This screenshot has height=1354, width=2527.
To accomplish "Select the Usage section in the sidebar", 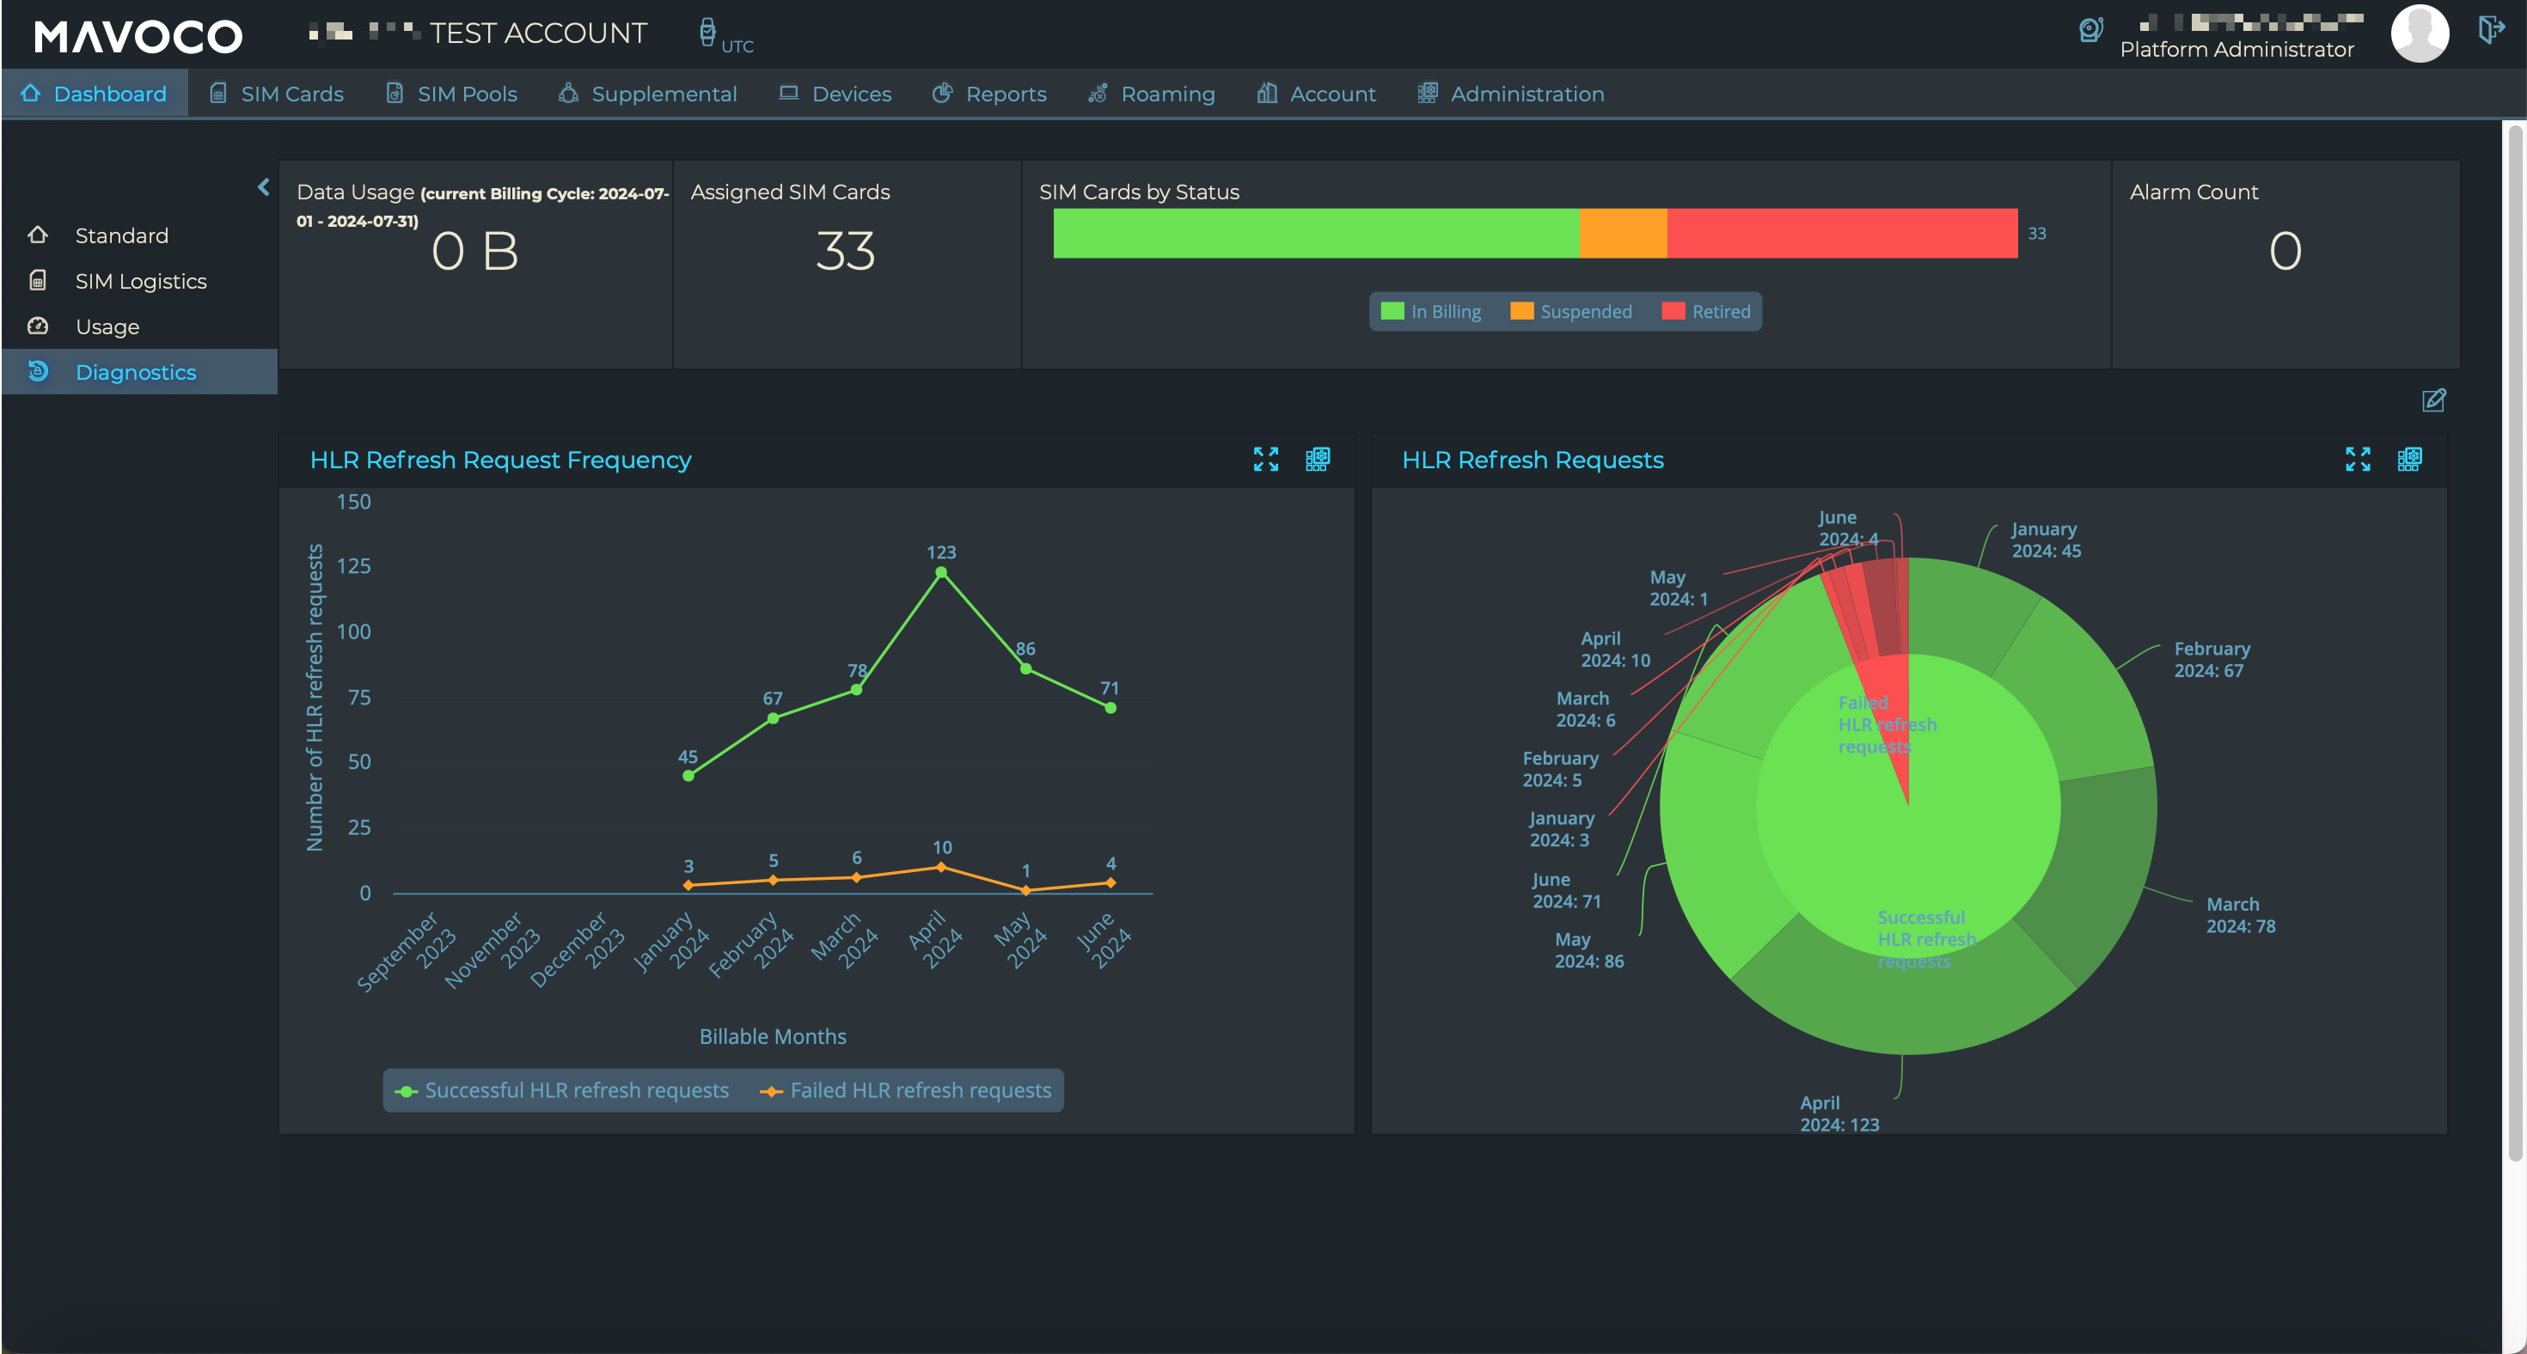I will click(x=108, y=326).
